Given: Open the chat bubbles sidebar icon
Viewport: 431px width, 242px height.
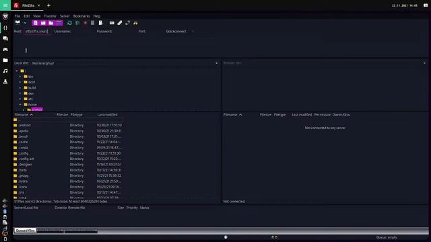Looking at the screenshot, I should pyautogui.click(x=5, y=39).
